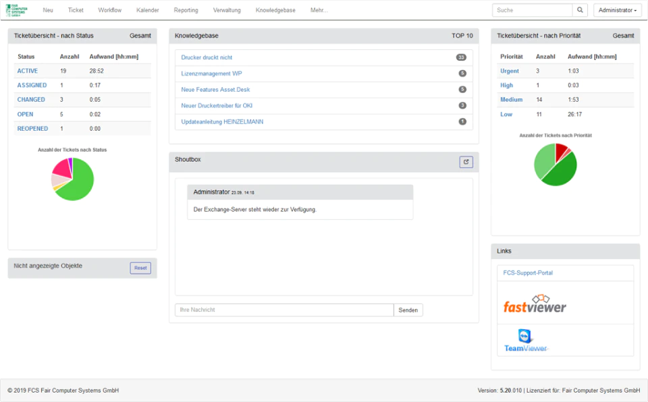Open the Kalender menu
Viewport: 648px width, 402px height.
tap(148, 10)
